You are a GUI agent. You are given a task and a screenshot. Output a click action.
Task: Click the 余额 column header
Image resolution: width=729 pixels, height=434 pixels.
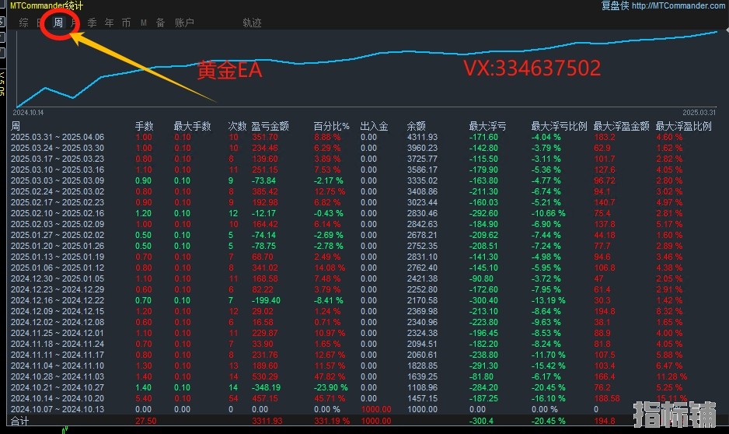(416, 126)
